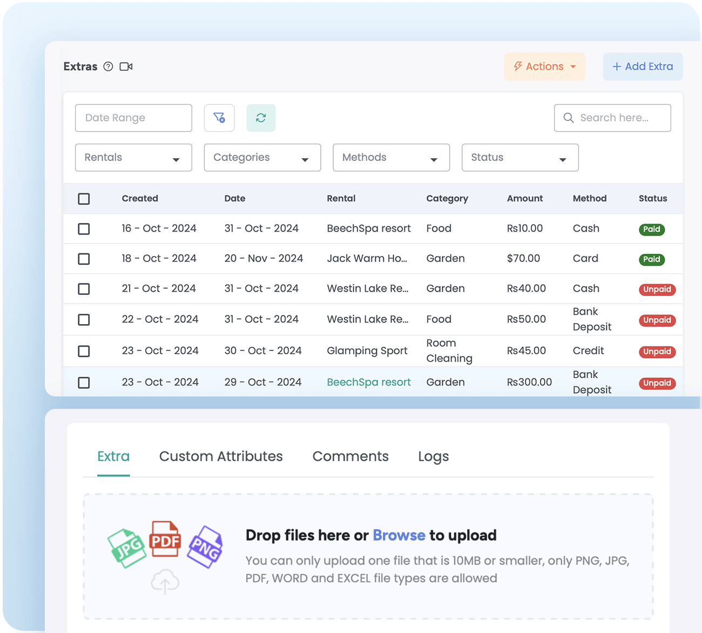Open the Categories dropdown
This screenshot has height=633, width=702.
point(262,158)
